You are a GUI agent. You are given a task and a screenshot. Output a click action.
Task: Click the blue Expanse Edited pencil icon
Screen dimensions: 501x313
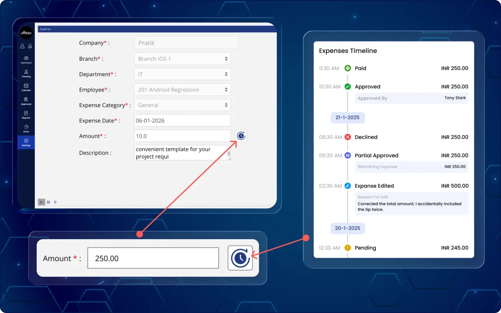click(348, 186)
